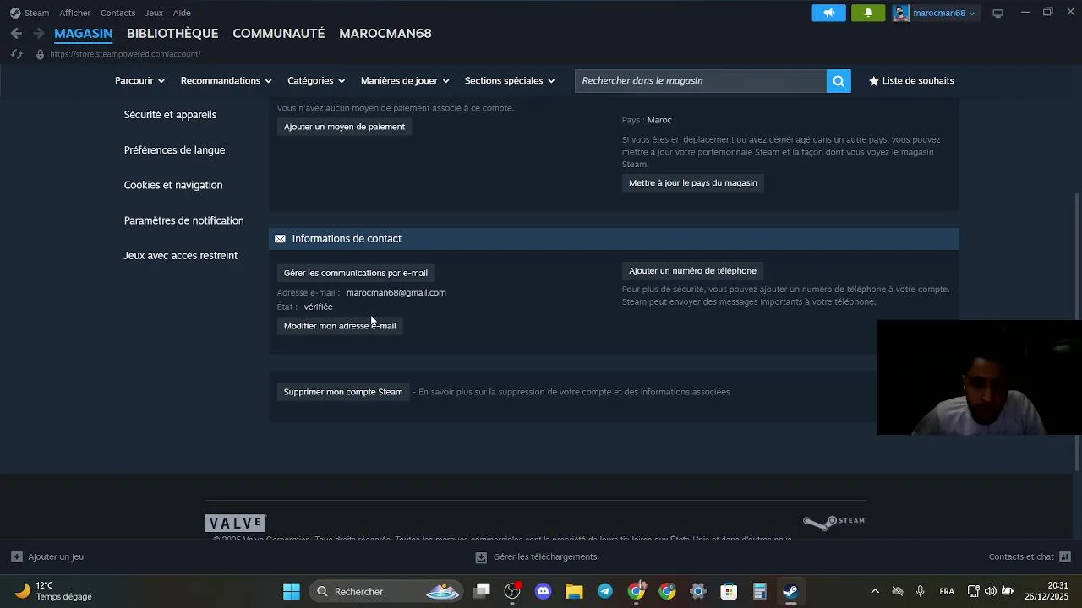The width and height of the screenshot is (1082, 608).
Task: Open the Jeux menu
Action: click(x=154, y=13)
